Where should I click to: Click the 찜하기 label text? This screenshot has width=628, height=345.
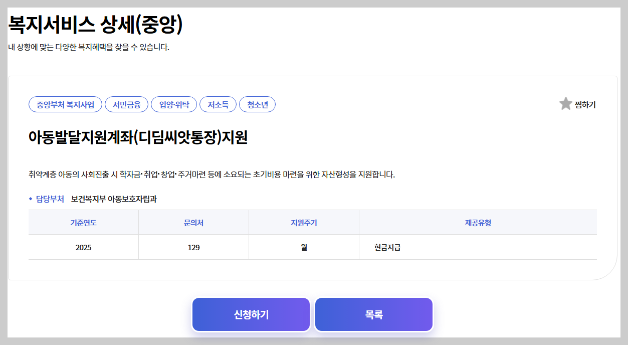584,104
